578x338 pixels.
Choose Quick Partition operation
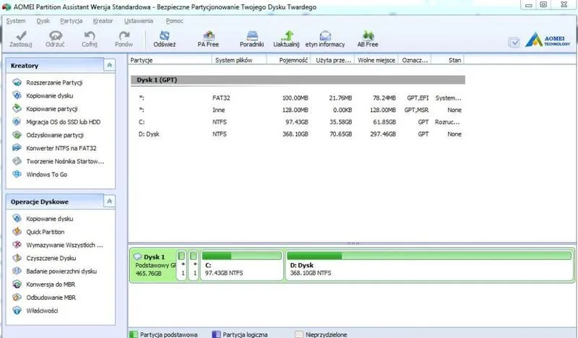[x=45, y=232]
